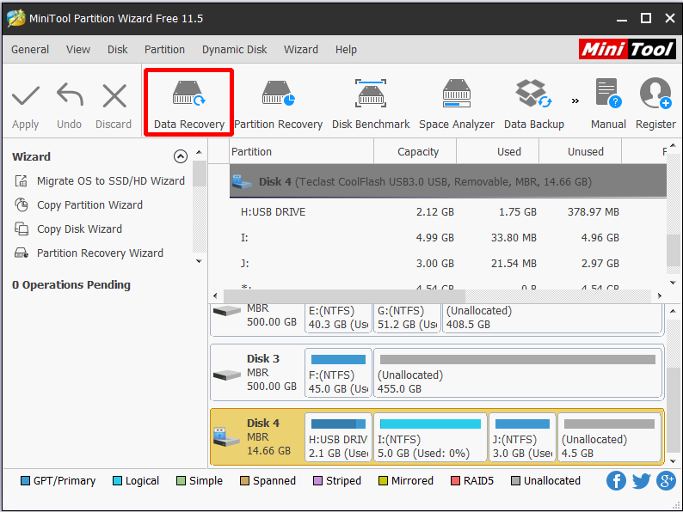Sort by the Partition column header

click(301, 151)
